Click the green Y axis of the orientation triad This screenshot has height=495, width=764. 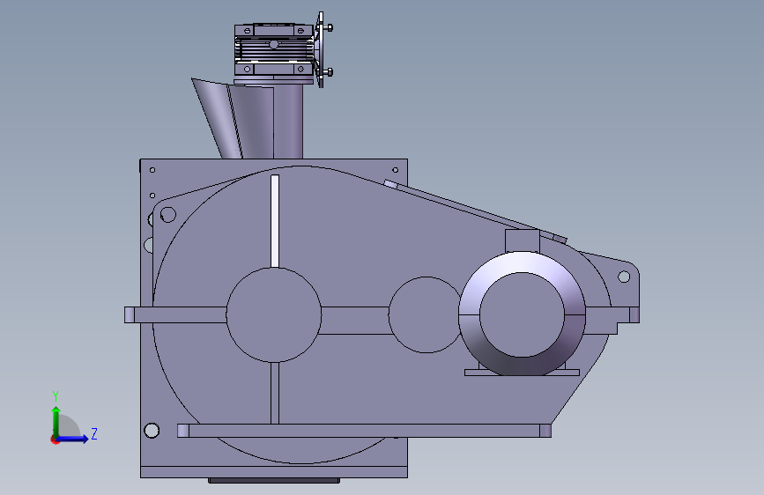[x=56, y=421]
